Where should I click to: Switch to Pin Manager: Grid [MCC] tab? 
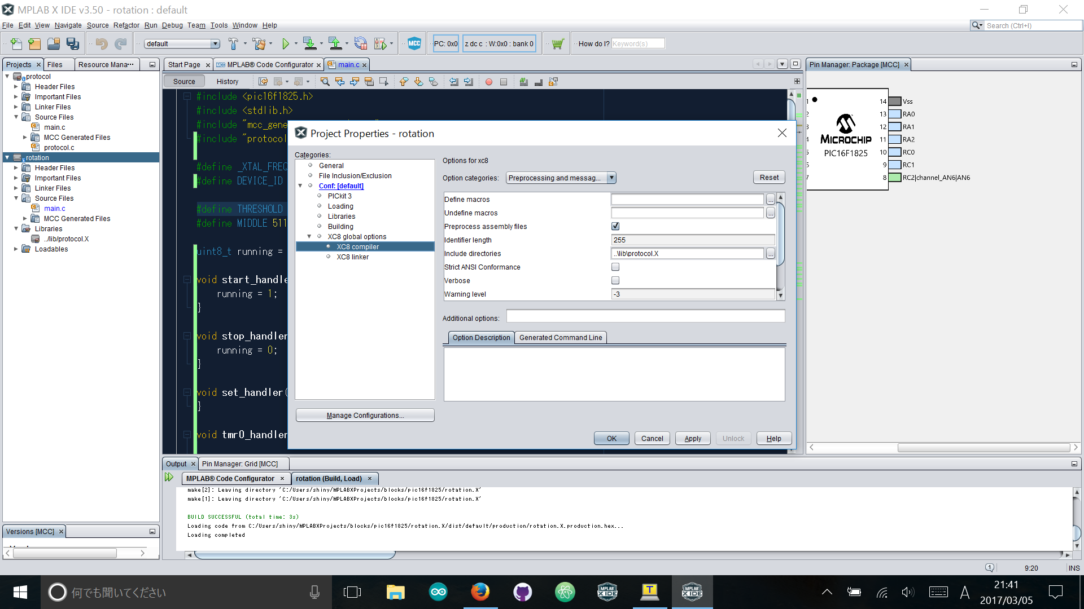(x=240, y=464)
